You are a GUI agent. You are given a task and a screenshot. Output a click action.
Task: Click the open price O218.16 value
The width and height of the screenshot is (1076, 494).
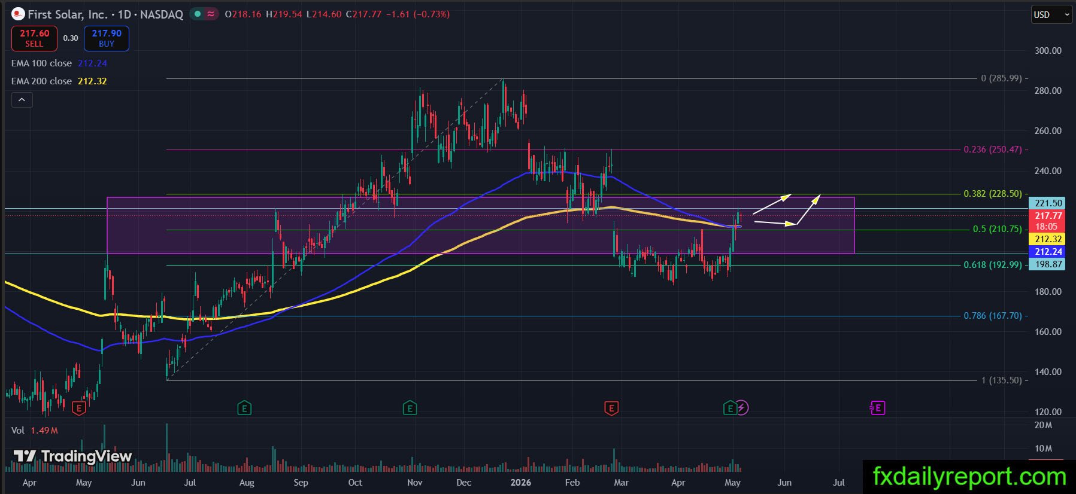click(x=243, y=14)
